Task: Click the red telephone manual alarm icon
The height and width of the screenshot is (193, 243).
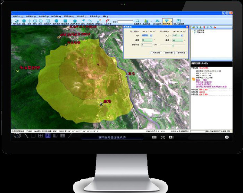Action: [107, 21]
